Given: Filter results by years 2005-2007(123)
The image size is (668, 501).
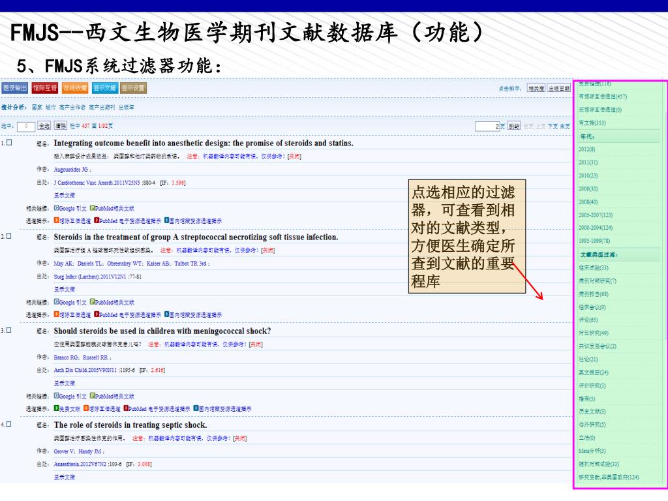Looking at the screenshot, I should tap(596, 215).
